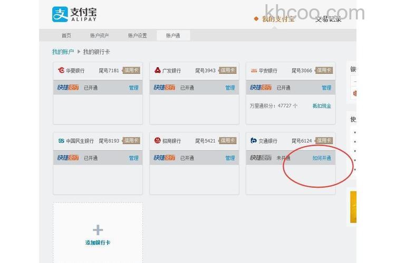Click 管理 on the 平安银行 card
396x263 pixels.
coord(326,88)
